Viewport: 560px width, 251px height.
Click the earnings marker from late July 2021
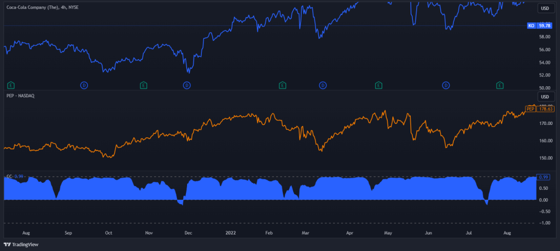pos(11,85)
